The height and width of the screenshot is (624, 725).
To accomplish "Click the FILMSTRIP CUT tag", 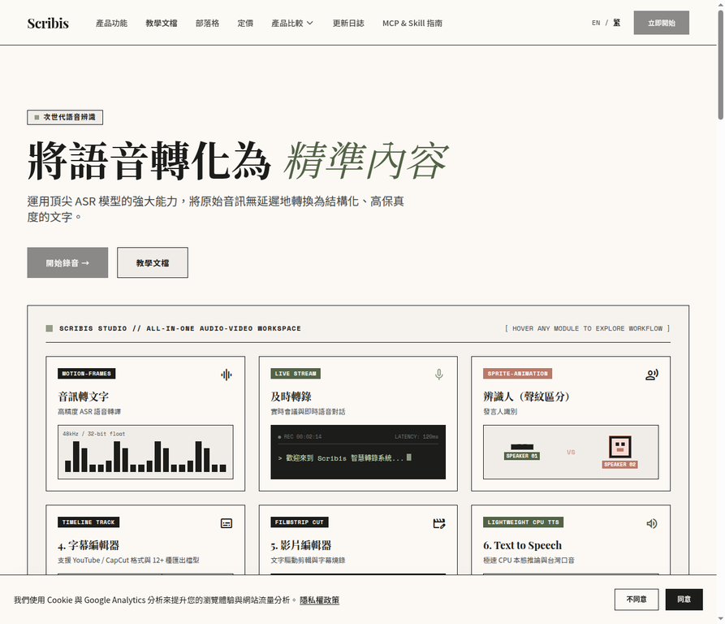I will [x=299, y=522].
